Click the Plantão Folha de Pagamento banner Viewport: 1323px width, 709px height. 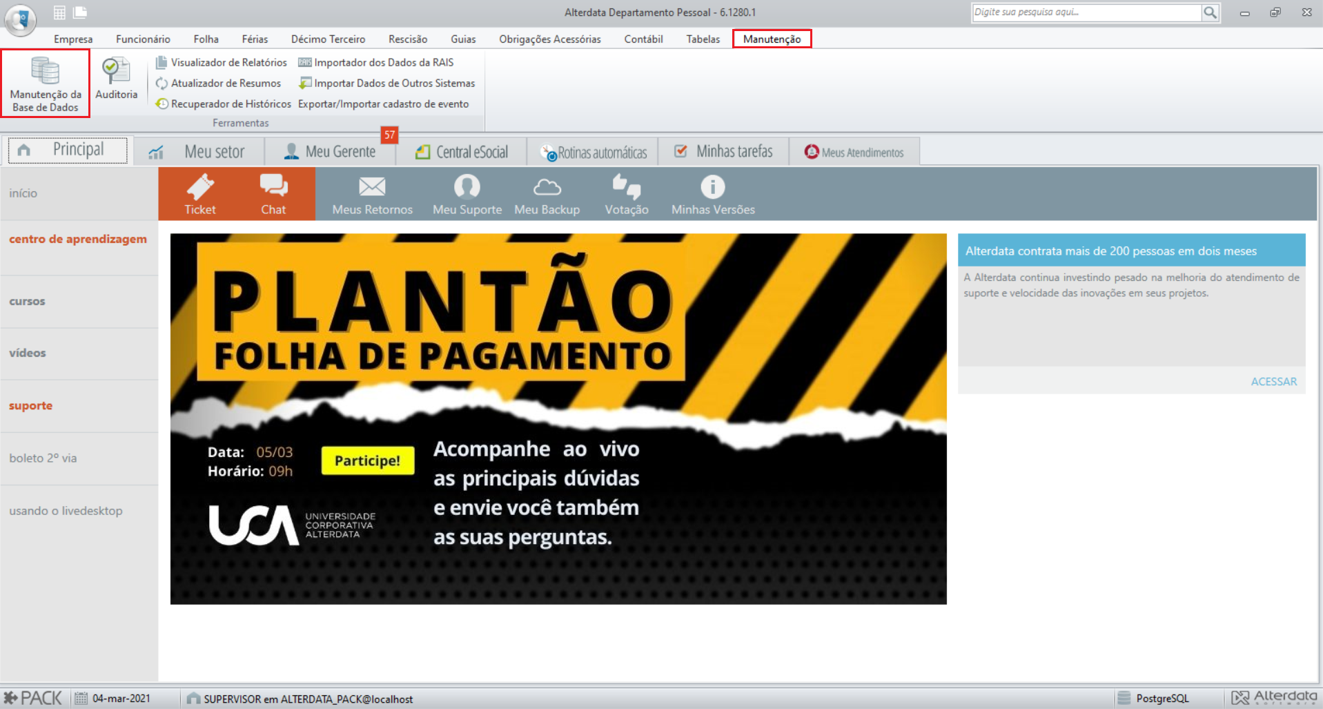tap(558, 418)
